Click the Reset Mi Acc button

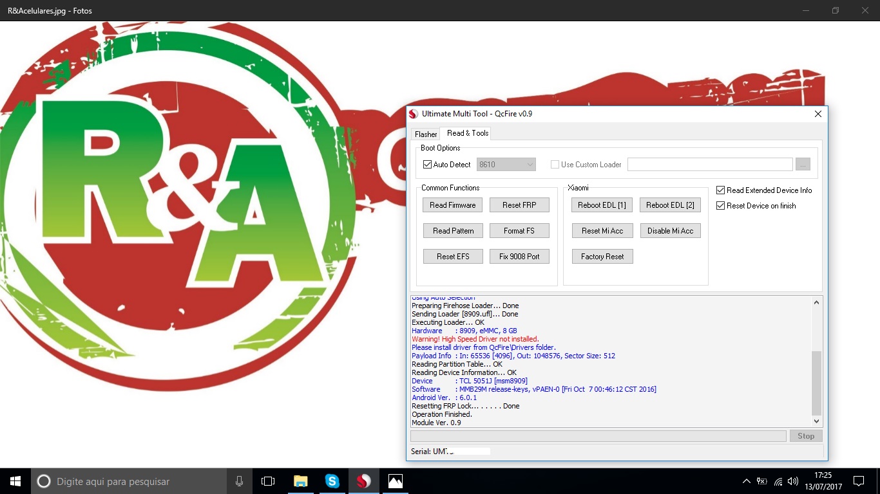pos(602,231)
